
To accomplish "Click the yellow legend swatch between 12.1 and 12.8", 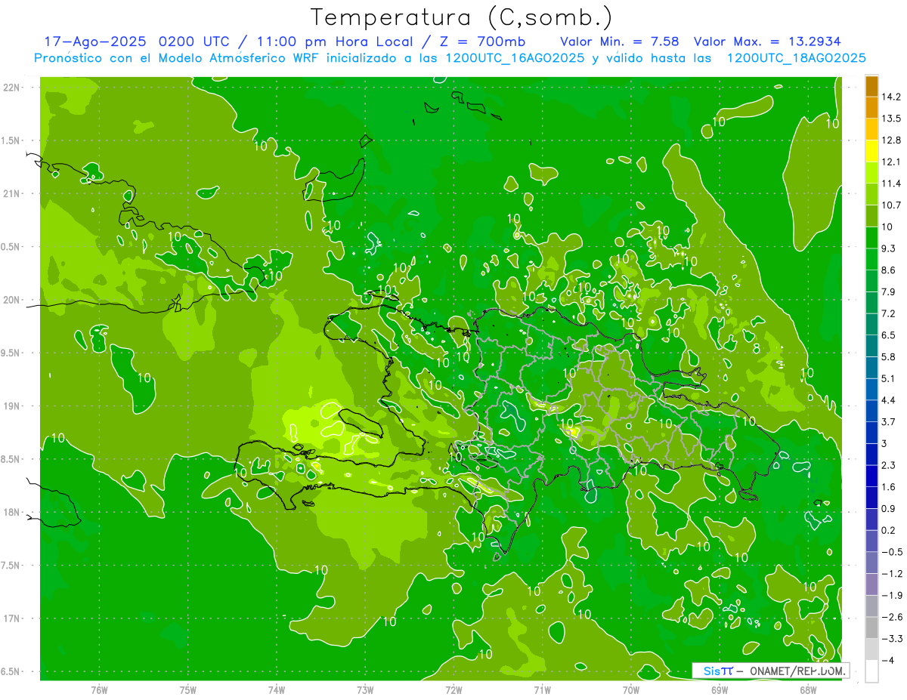I will pos(871,150).
